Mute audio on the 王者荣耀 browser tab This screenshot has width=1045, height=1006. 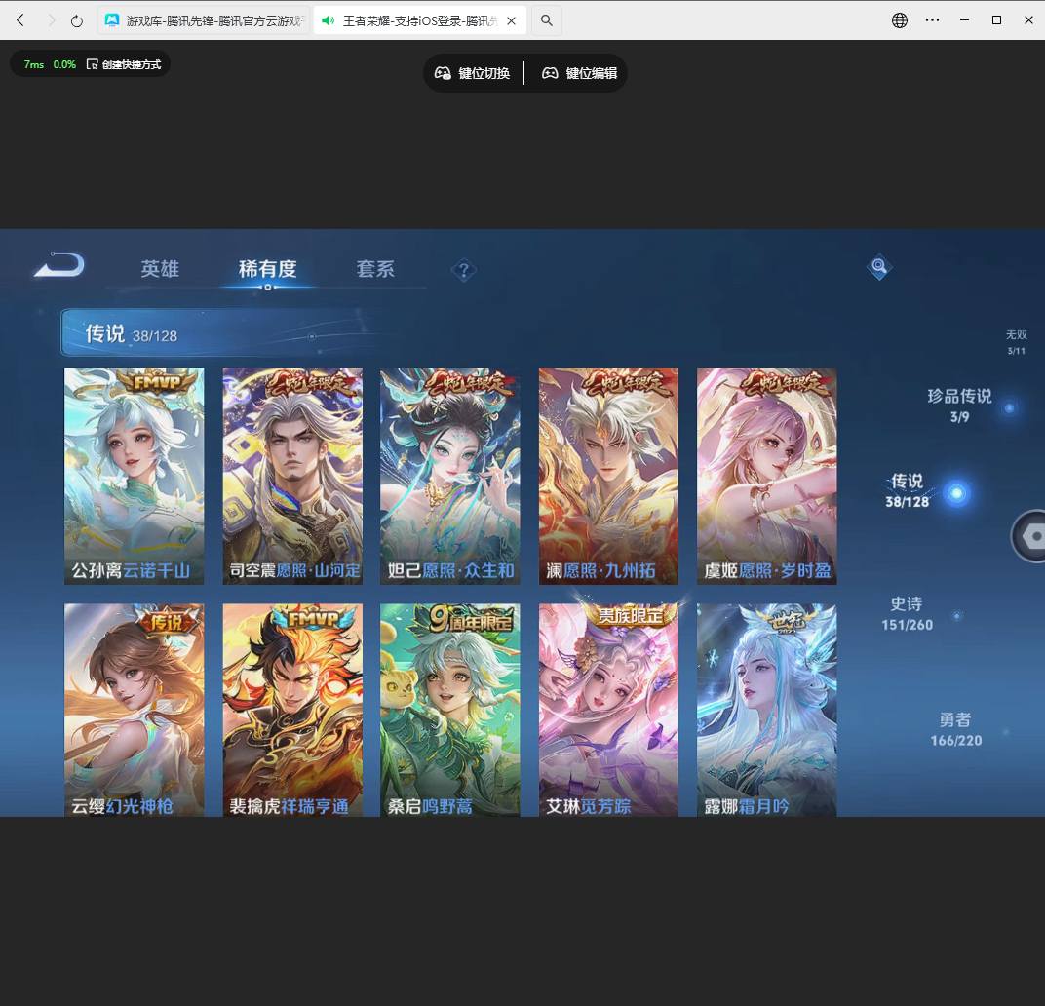tap(328, 19)
